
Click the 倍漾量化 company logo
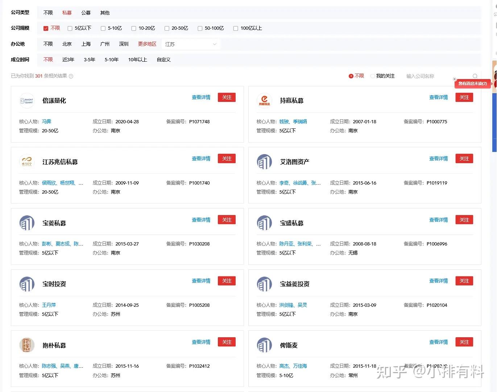tap(27, 100)
